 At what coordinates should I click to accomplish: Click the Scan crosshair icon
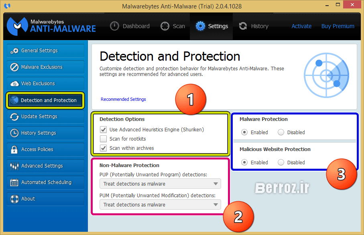click(x=165, y=26)
